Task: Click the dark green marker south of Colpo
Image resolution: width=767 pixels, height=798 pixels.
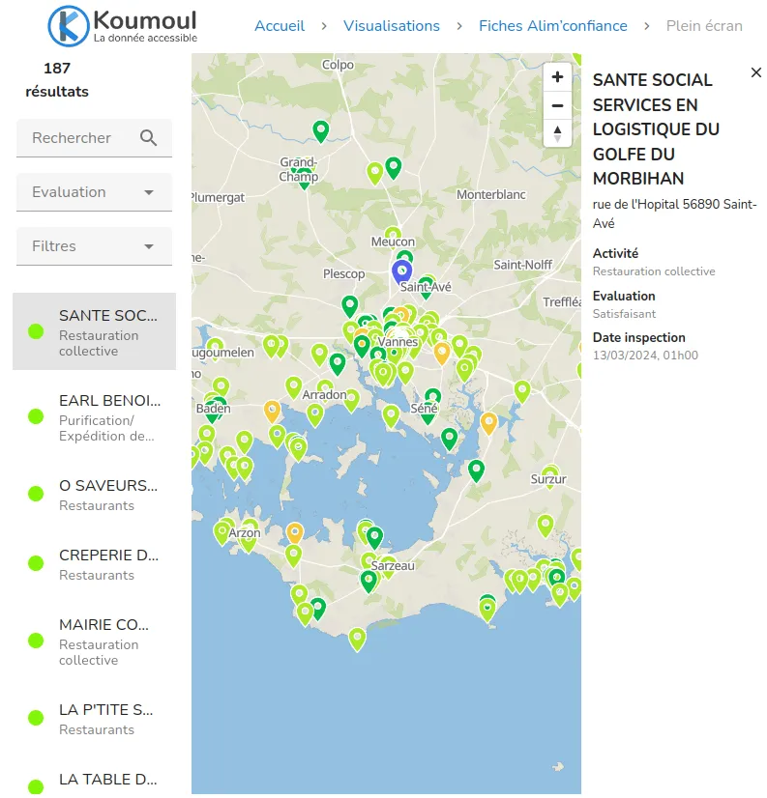Action: click(320, 131)
